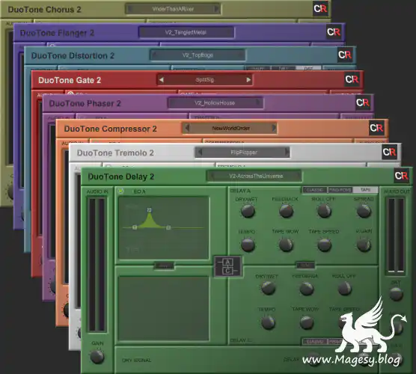Click the AUDIO IN GAIN knob in Delay
The width and height of the screenshot is (416, 374).
point(97,357)
